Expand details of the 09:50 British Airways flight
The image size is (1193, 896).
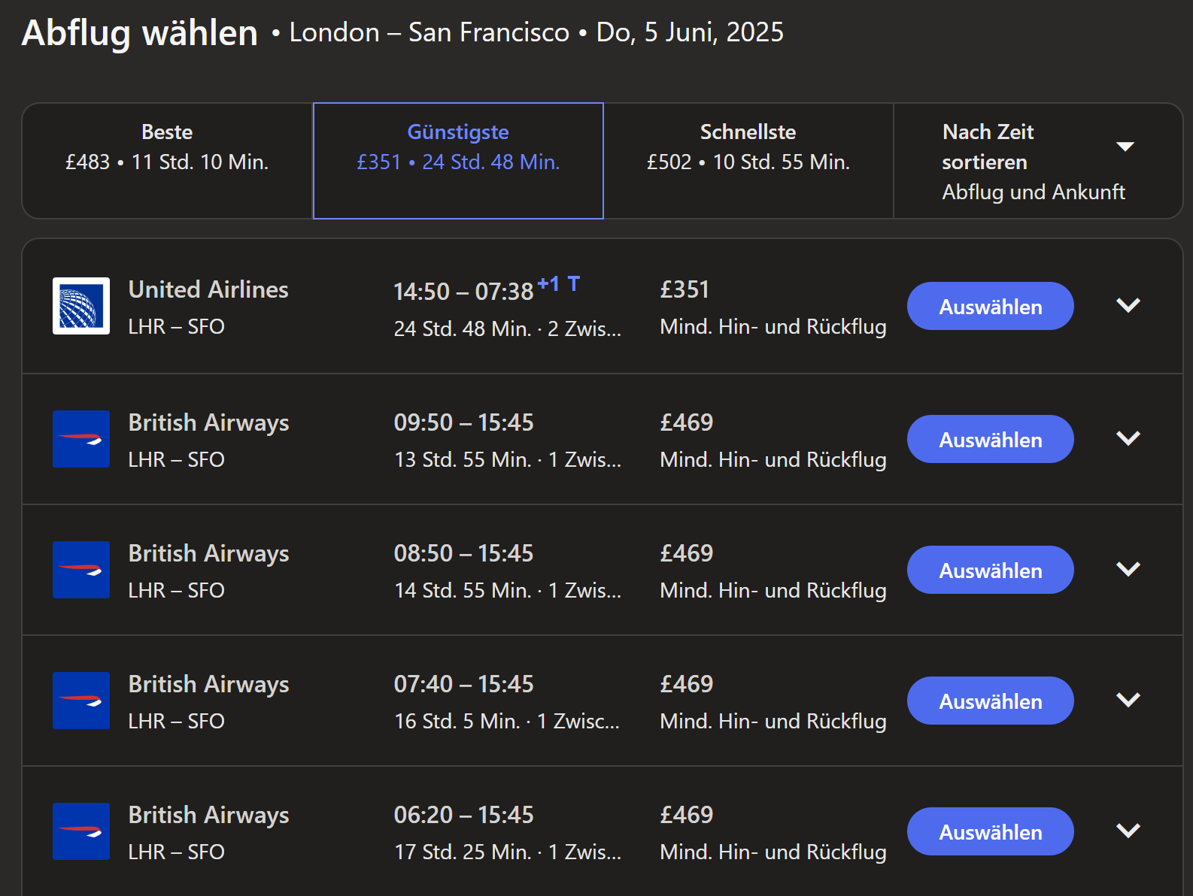click(1128, 438)
